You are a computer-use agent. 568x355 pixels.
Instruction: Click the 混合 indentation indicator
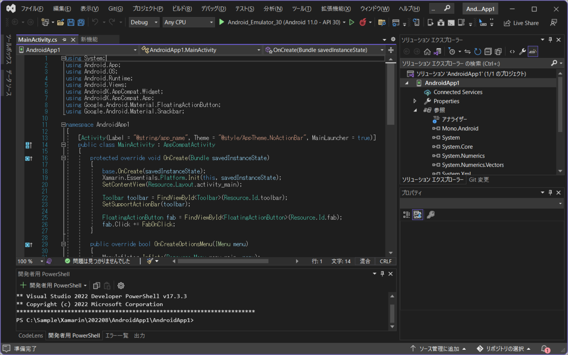click(365, 261)
